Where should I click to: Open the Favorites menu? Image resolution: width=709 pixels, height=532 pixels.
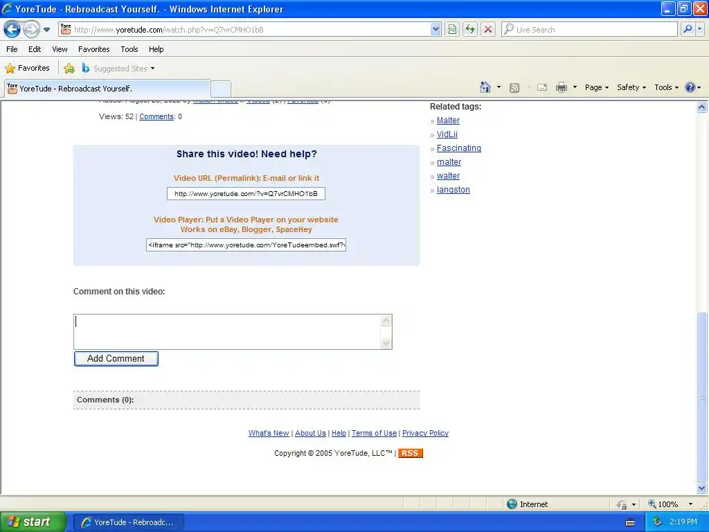click(x=94, y=49)
